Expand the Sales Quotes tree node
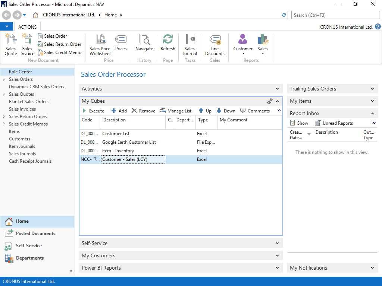 click(x=4, y=94)
